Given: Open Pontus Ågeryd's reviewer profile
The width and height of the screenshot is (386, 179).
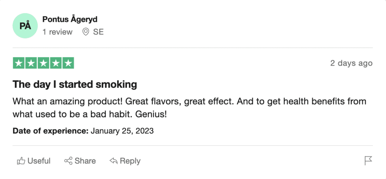Looking at the screenshot, I should pos(70,20).
